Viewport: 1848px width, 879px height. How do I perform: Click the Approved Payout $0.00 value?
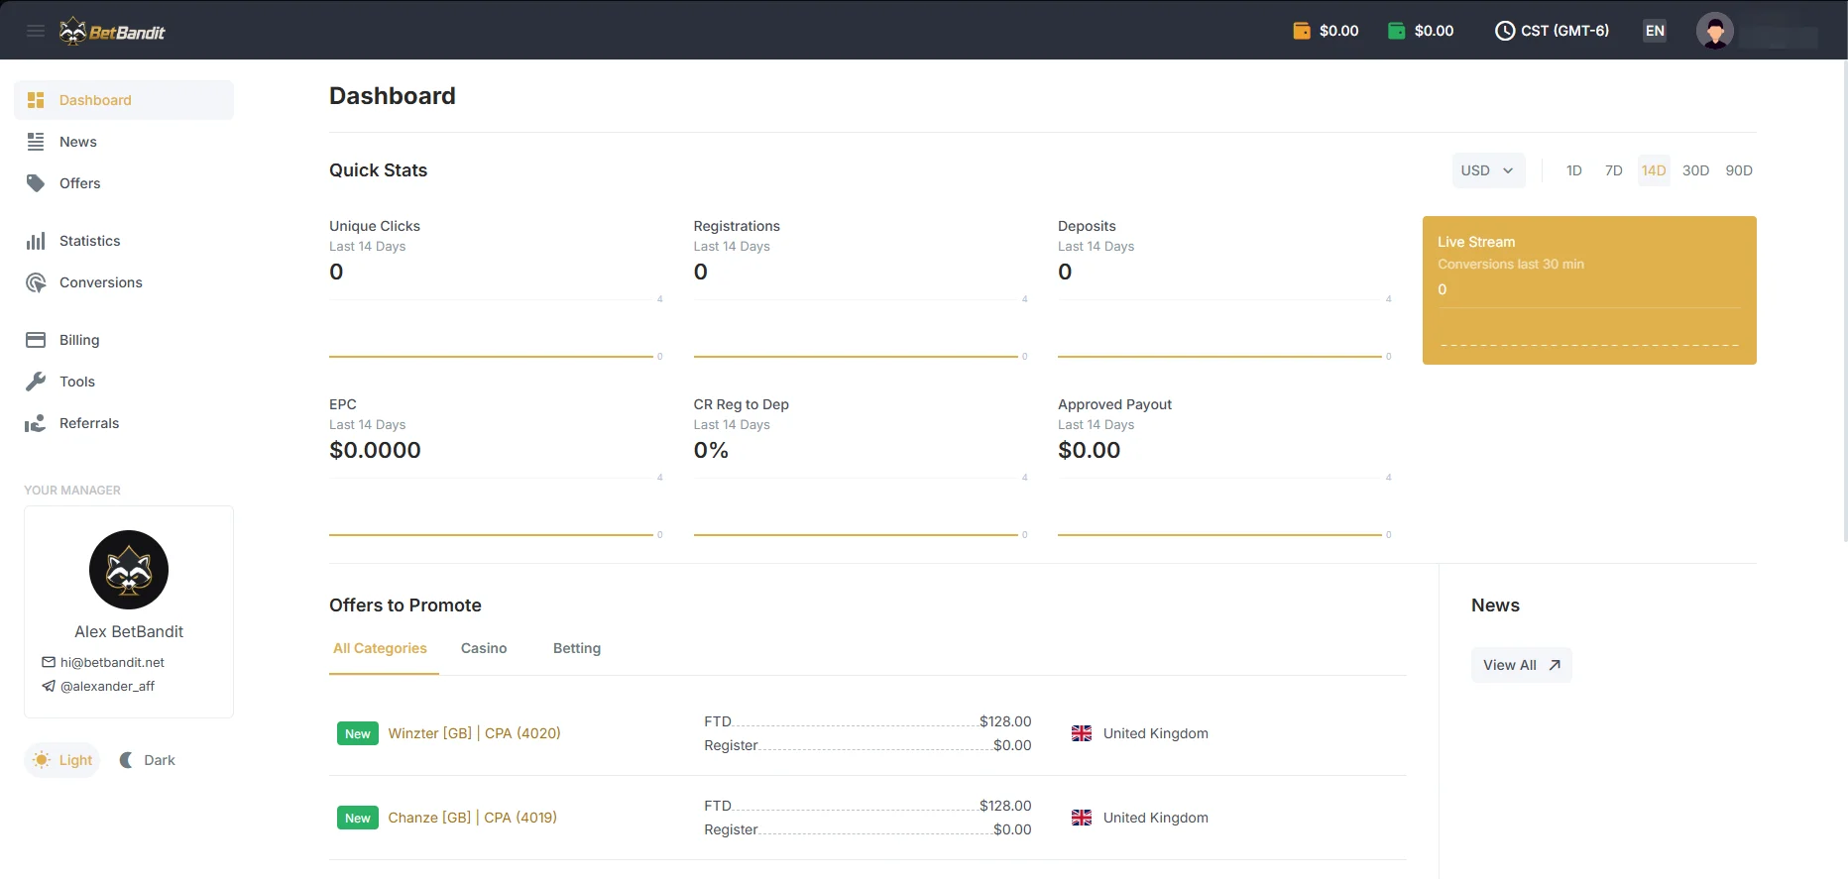pyautogui.click(x=1090, y=450)
